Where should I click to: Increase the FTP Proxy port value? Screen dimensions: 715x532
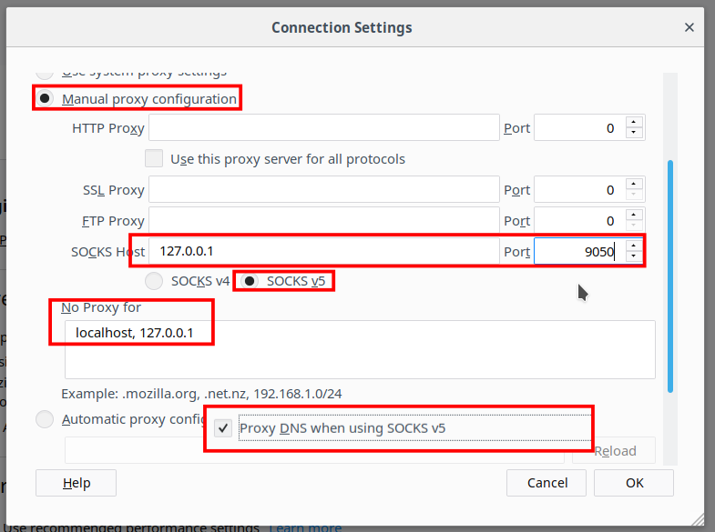(634, 215)
